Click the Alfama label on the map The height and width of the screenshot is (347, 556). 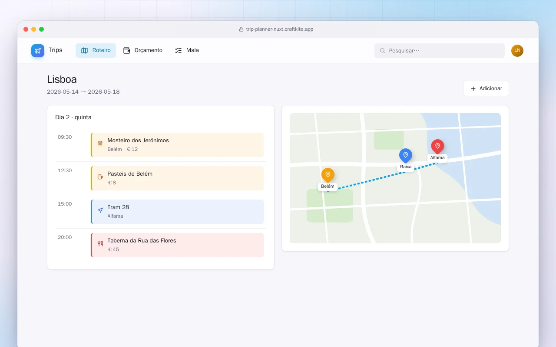point(437,158)
